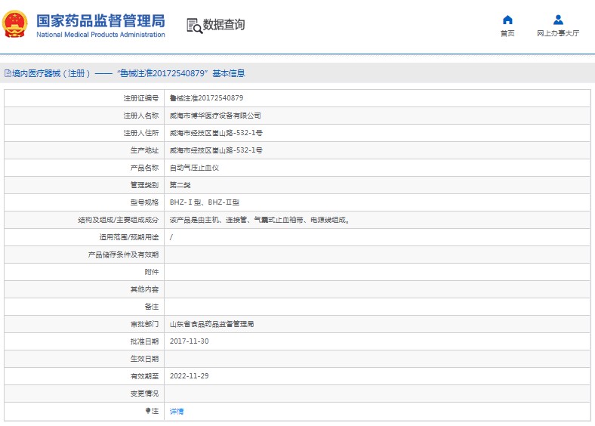Screen dimensions: 595x426
Task: Click the 批准日期 row label
Action: tap(144, 341)
